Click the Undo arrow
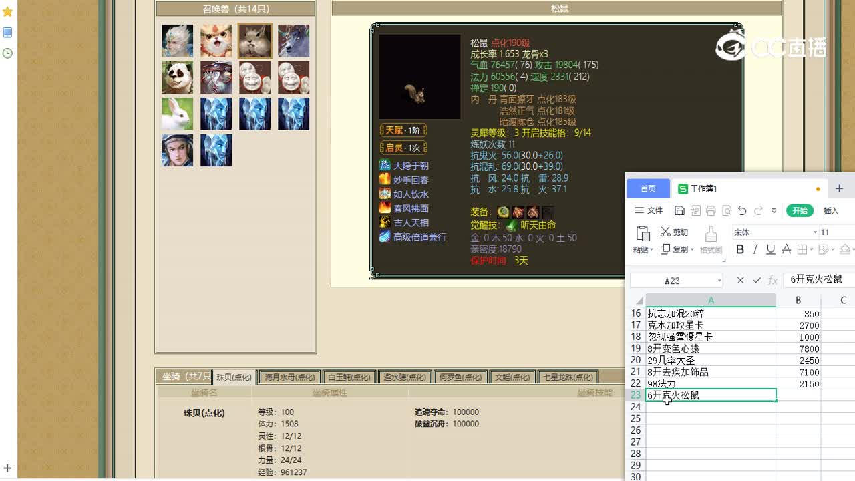855x481 pixels. click(742, 211)
